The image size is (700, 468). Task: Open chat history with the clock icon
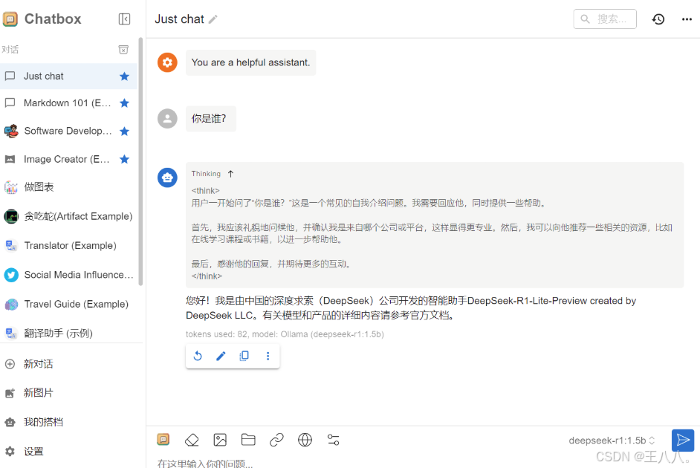click(x=658, y=19)
